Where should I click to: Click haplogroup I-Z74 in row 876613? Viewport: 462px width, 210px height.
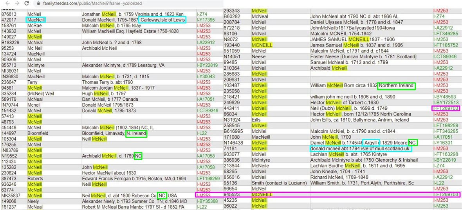[203, 14]
